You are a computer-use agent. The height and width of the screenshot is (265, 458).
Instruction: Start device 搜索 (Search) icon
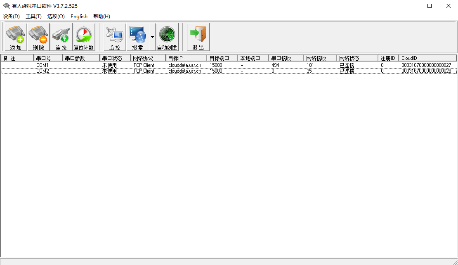[x=137, y=37]
